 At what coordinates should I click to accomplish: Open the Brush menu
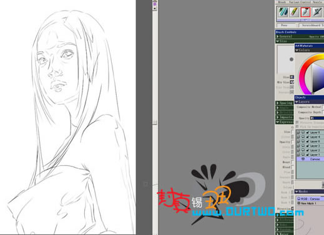click(x=282, y=2)
